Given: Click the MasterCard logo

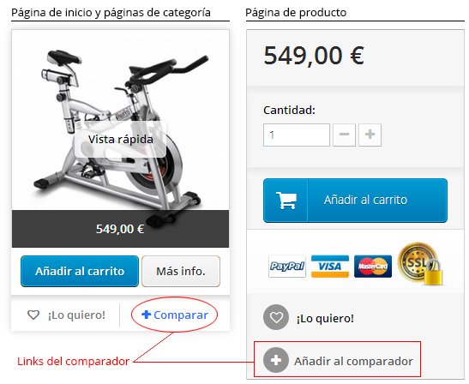Looking at the screenshot, I should point(373,267).
